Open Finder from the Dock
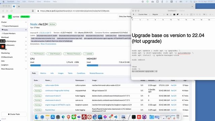The width and height of the screenshot is (215, 121). point(37,117)
